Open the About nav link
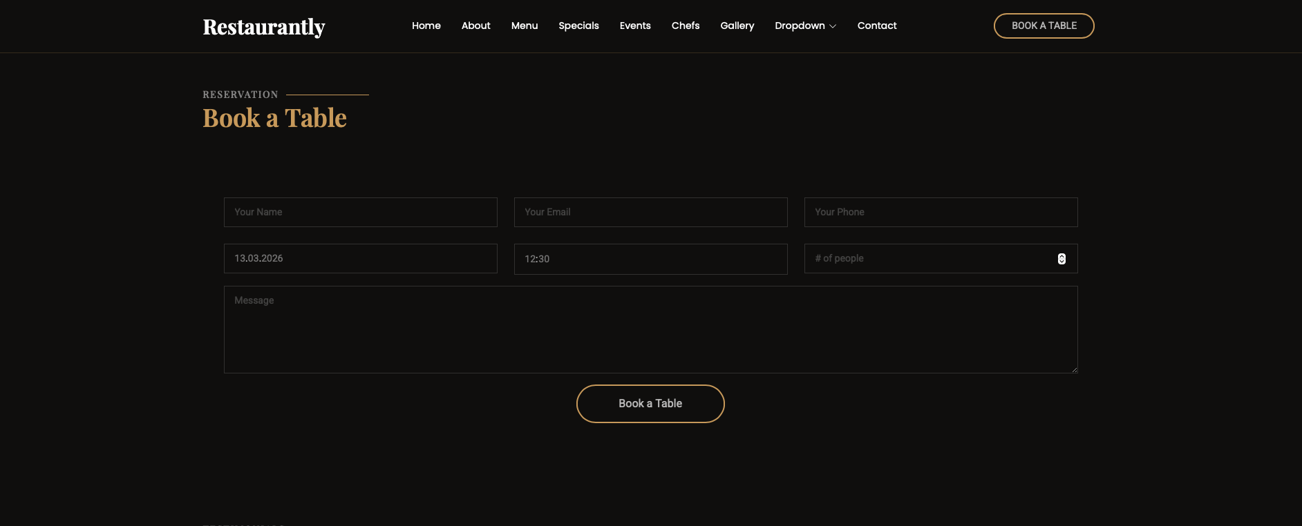 pos(475,26)
